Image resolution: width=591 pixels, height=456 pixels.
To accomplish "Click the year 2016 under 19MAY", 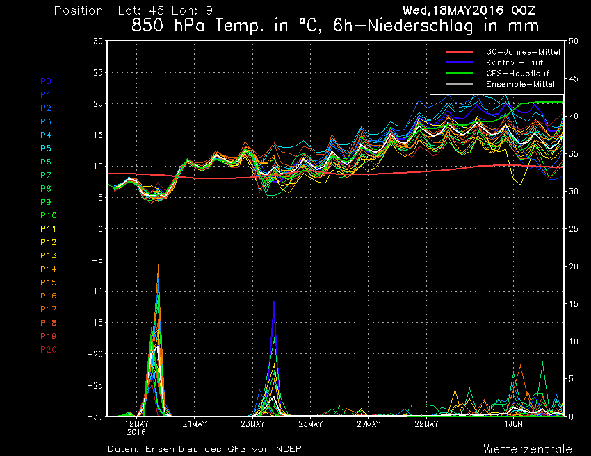I will pyautogui.click(x=136, y=432).
